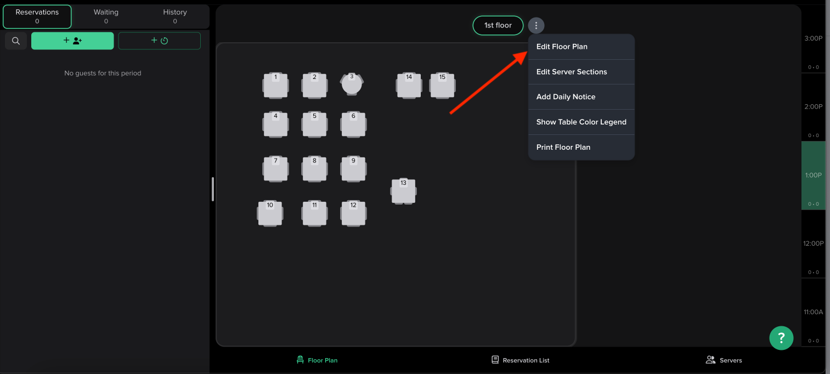Click the search magnifier icon
Screen dimensions: 830x374
[x=16, y=41]
